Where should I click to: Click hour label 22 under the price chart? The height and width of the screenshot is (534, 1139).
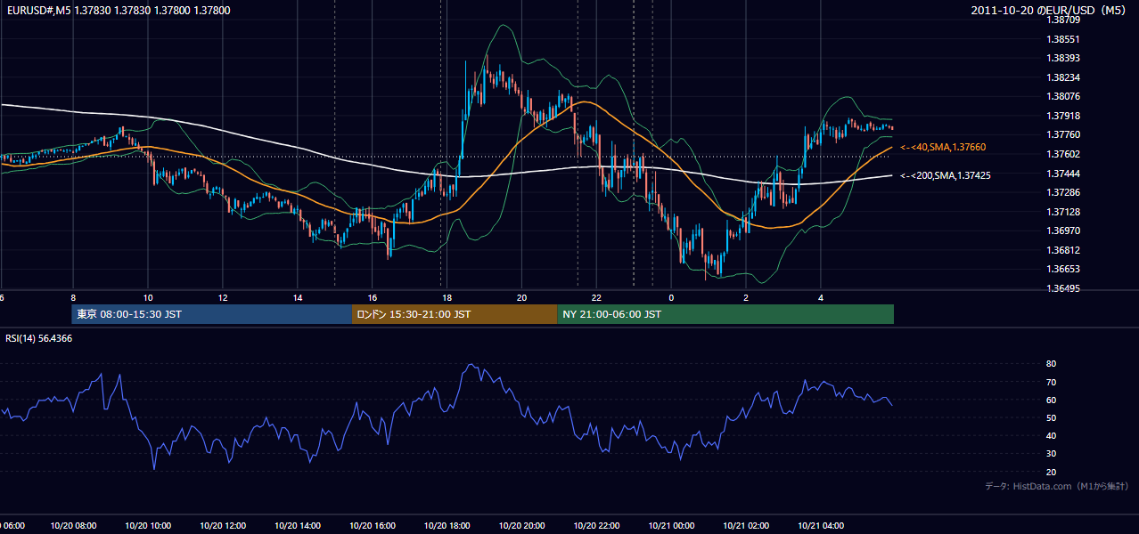(597, 297)
